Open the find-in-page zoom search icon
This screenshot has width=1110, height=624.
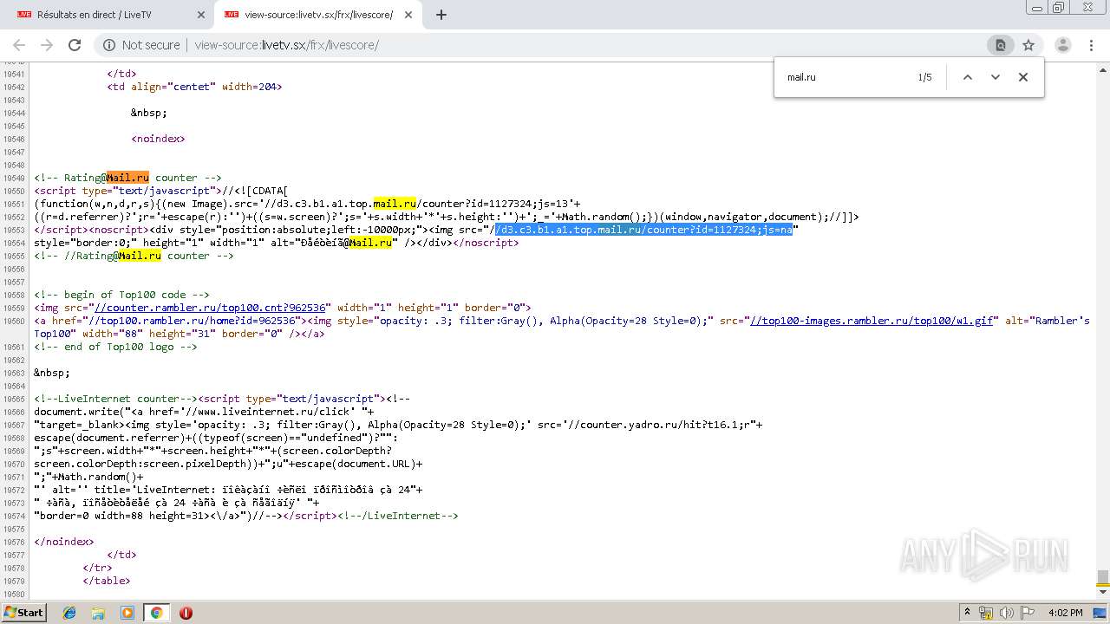(x=1000, y=45)
